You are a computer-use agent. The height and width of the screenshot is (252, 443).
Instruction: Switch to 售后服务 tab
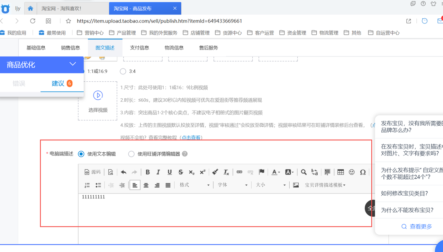coord(209,48)
